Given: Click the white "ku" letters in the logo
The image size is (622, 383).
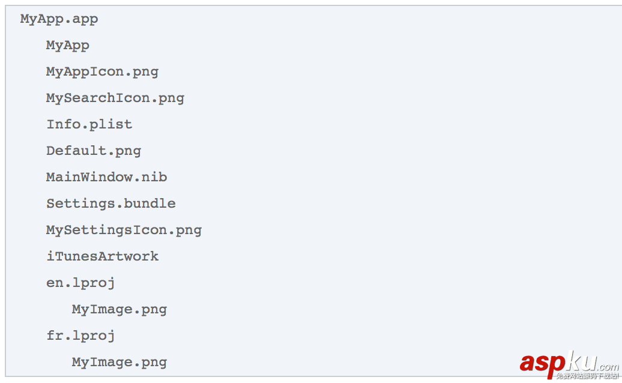Looking at the screenshot, I should [x=581, y=361].
